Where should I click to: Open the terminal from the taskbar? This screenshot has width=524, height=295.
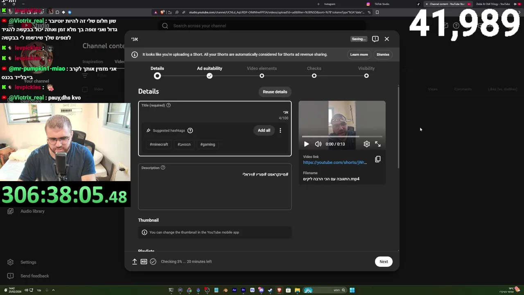point(171,290)
